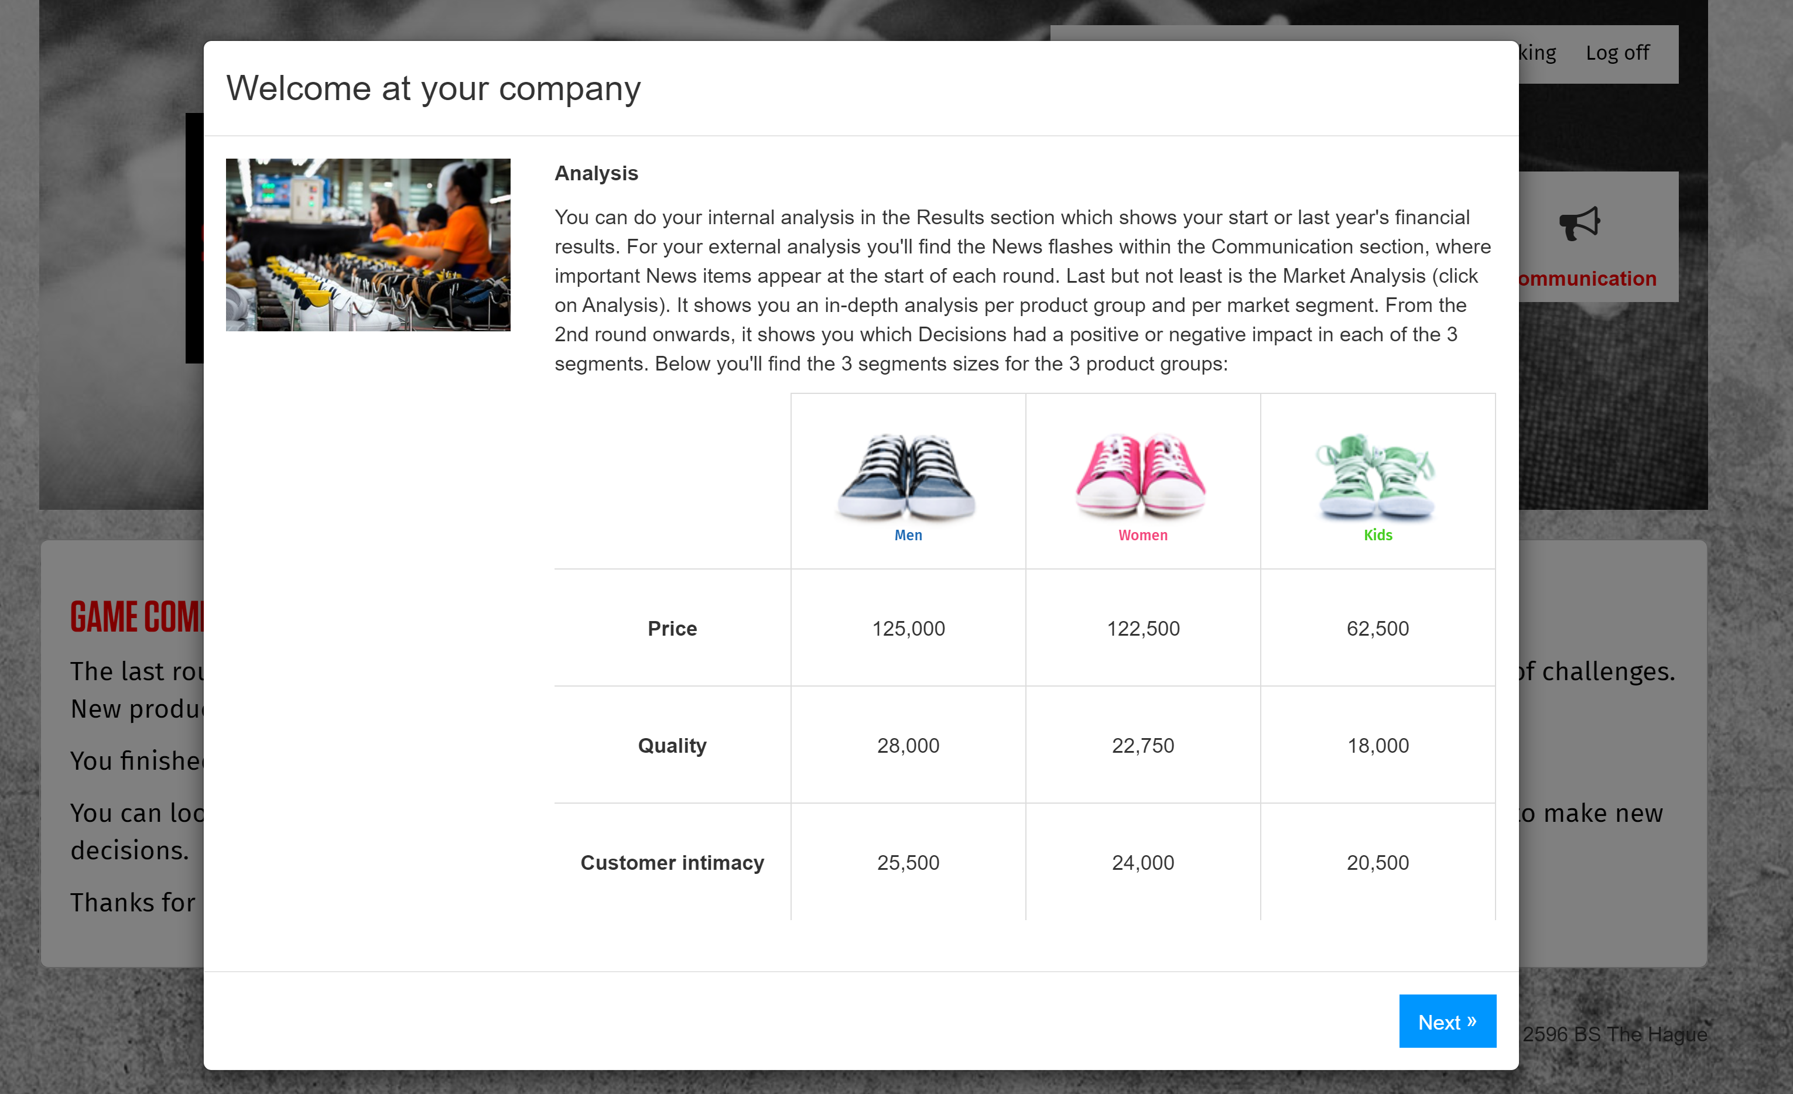Click the factory workers photo thumbnail

coord(368,245)
